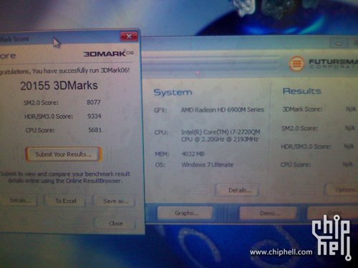Click the Save as... button

pos(115,202)
